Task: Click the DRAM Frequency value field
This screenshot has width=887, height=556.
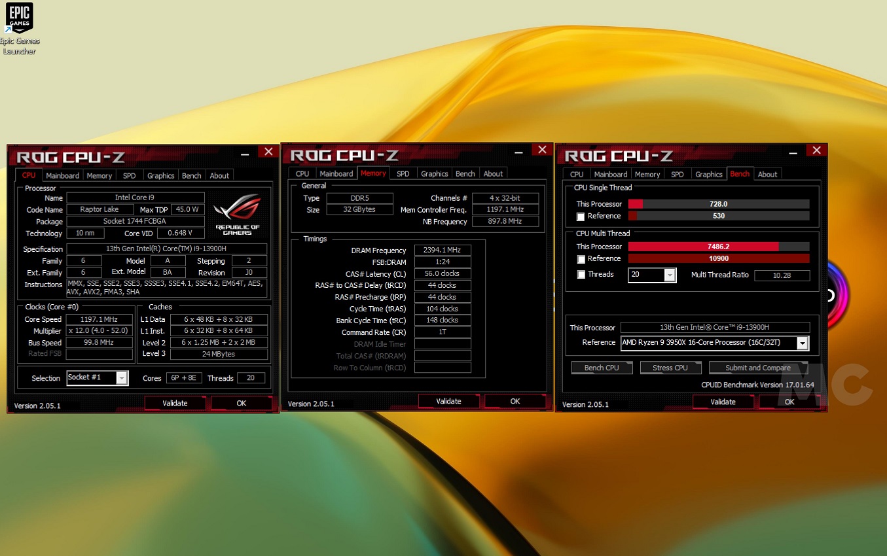Action: [x=443, y=251]
